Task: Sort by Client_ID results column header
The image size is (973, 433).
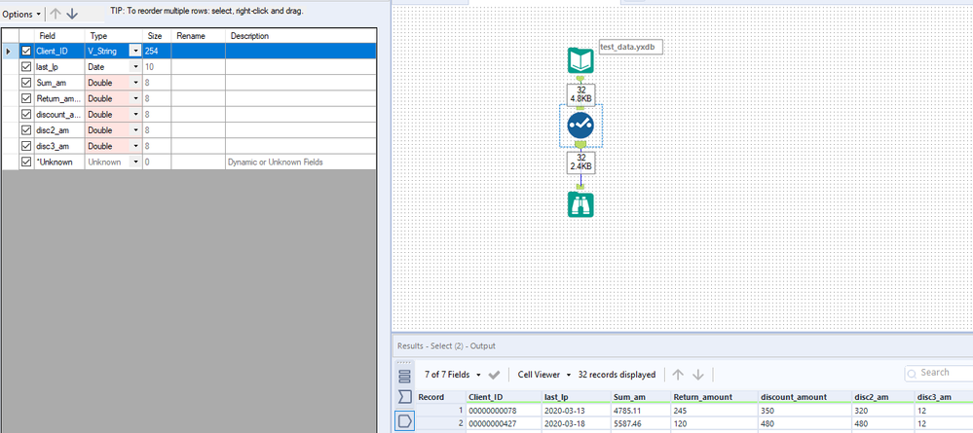Action: pos(504,397)
